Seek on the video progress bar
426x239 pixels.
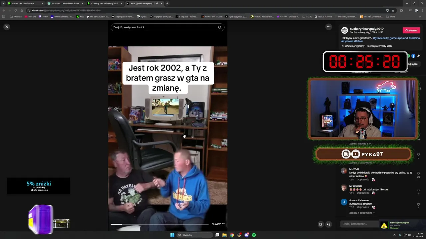(159, 224)
